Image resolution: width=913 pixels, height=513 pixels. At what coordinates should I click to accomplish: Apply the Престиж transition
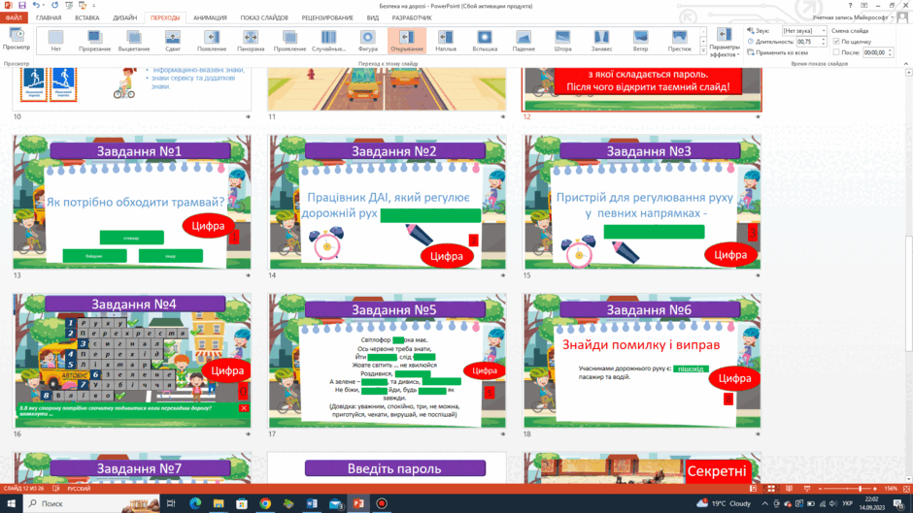[680, 41]
